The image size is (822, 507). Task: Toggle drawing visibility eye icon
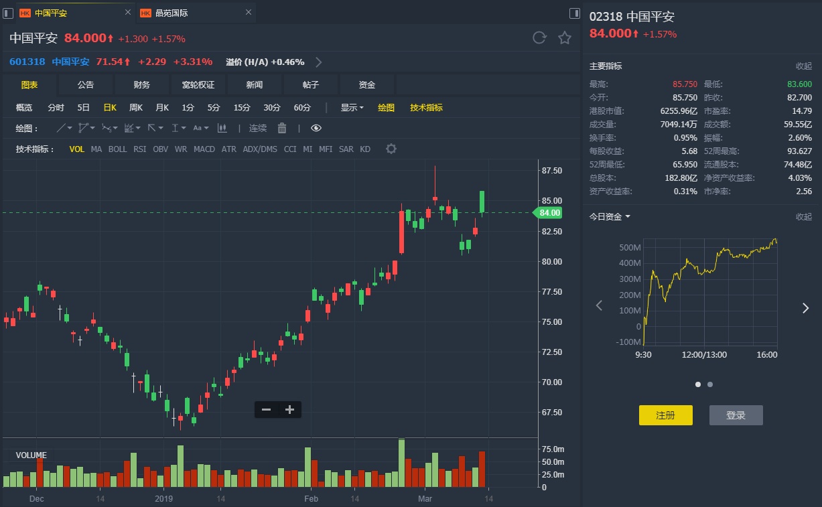[316, 128]
